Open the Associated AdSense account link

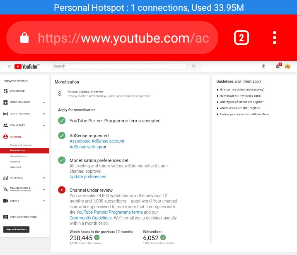click(97, 141)
